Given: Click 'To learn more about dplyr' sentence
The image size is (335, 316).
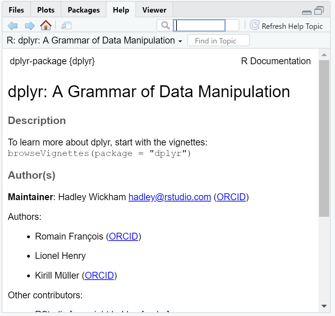Looking at the screenshot, I should tap(108, 142).
